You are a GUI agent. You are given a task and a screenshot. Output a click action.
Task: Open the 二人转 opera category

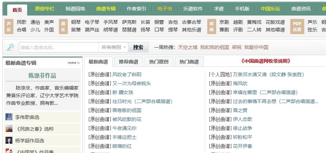point(254,30)
